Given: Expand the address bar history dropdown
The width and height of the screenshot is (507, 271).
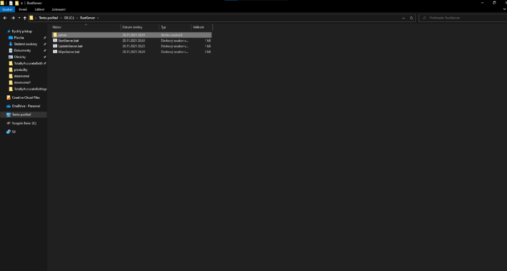Looking at the screenshot, I should pyautogui.click(x=404, y=18).
